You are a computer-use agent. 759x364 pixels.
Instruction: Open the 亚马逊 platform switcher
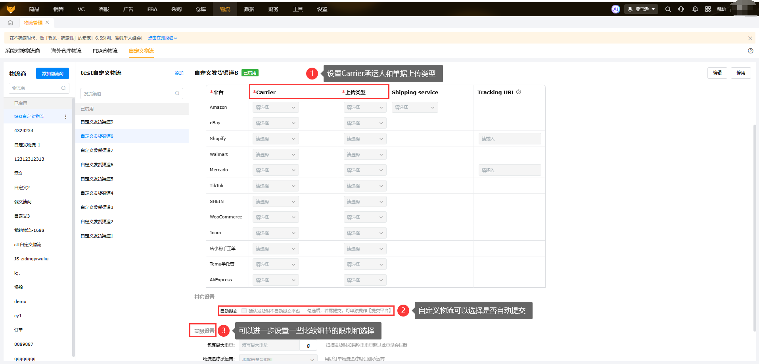point(641,9)
